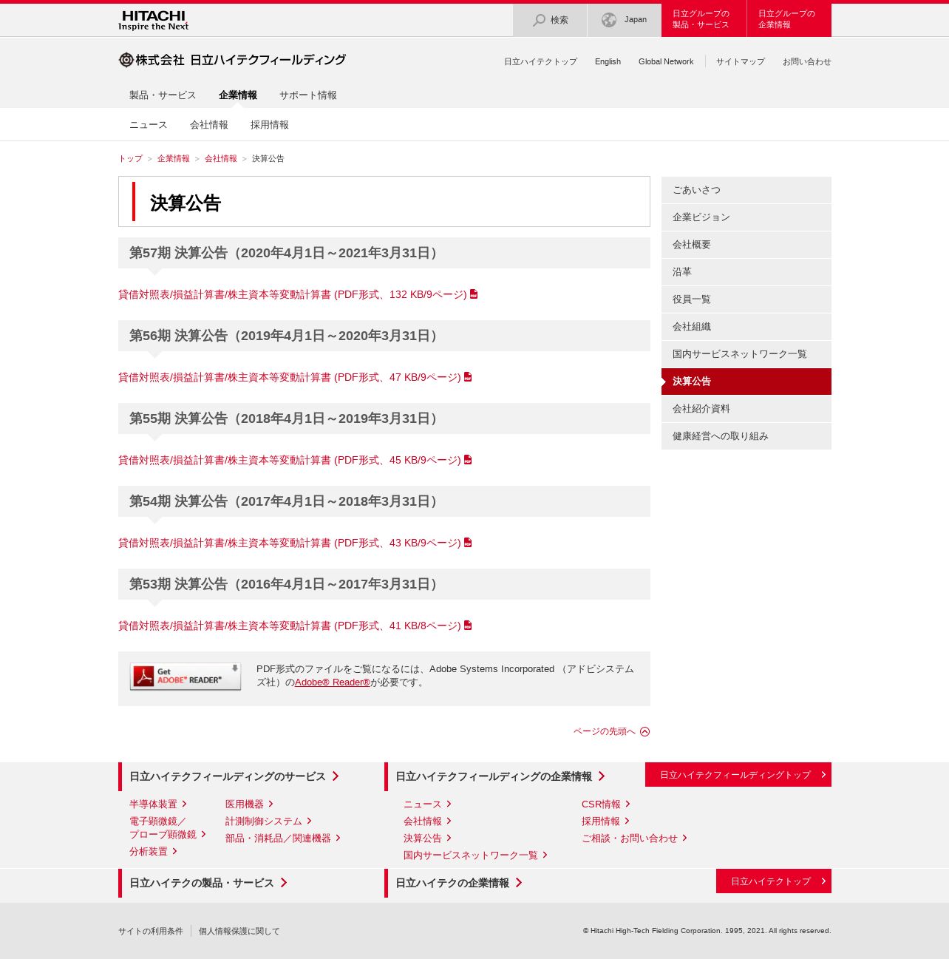Open Adobe® Reader® text link

(x=332, y=682)
